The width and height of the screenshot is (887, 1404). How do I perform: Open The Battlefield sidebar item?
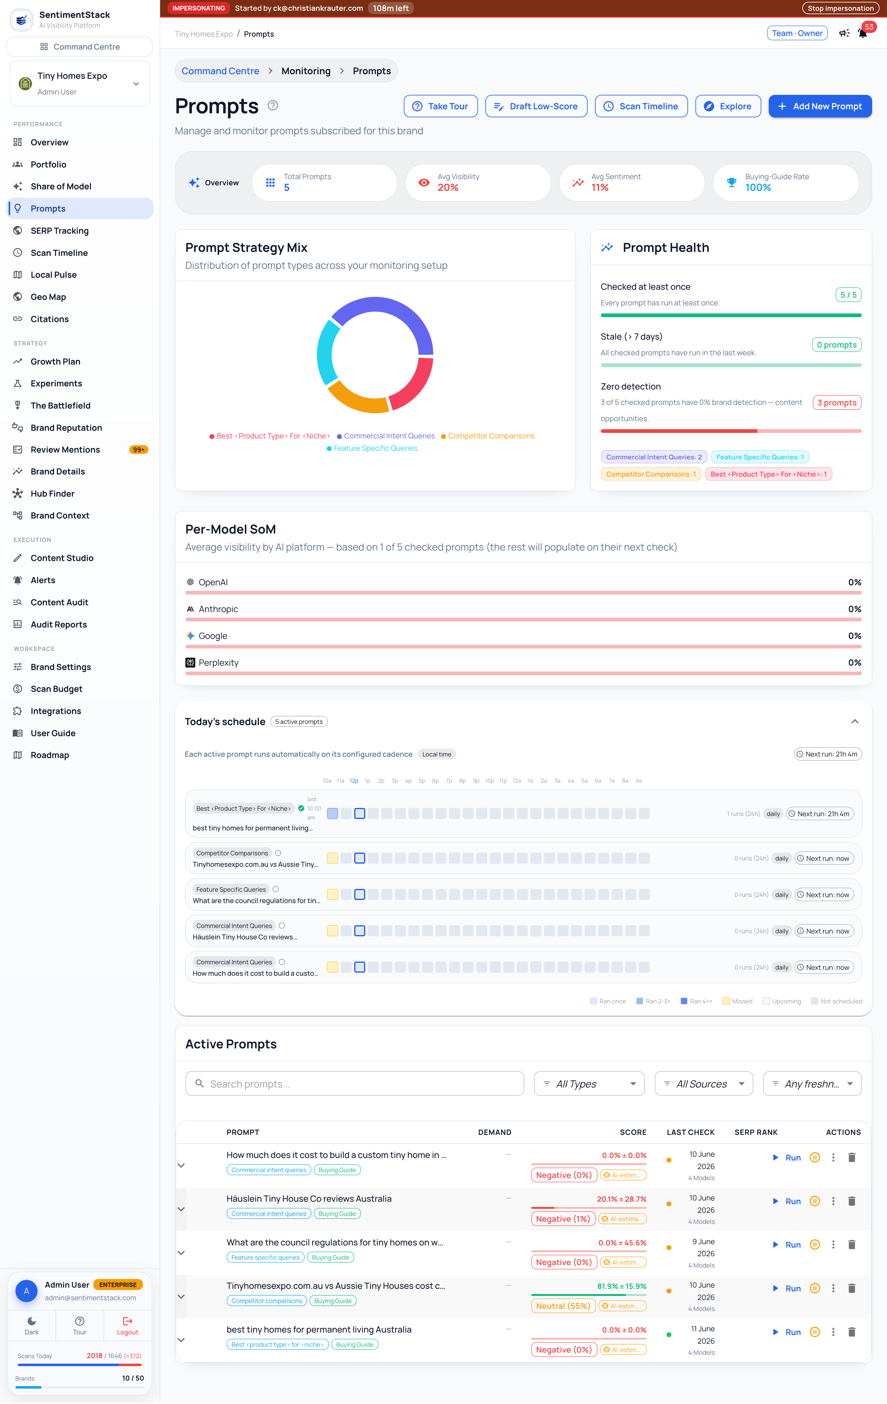tap(80, 406)
